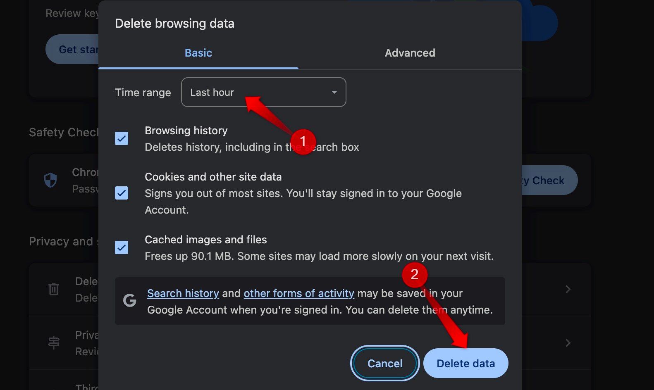Uncheck the Browsing history checkbox
This screenshot has height=390, width=654.
click(x=122, y=138)
